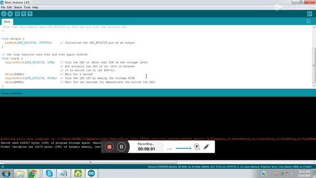The image size is (316, 178).
Task: Click the 'Wait for a second' comment
Action: pos(76,74)
